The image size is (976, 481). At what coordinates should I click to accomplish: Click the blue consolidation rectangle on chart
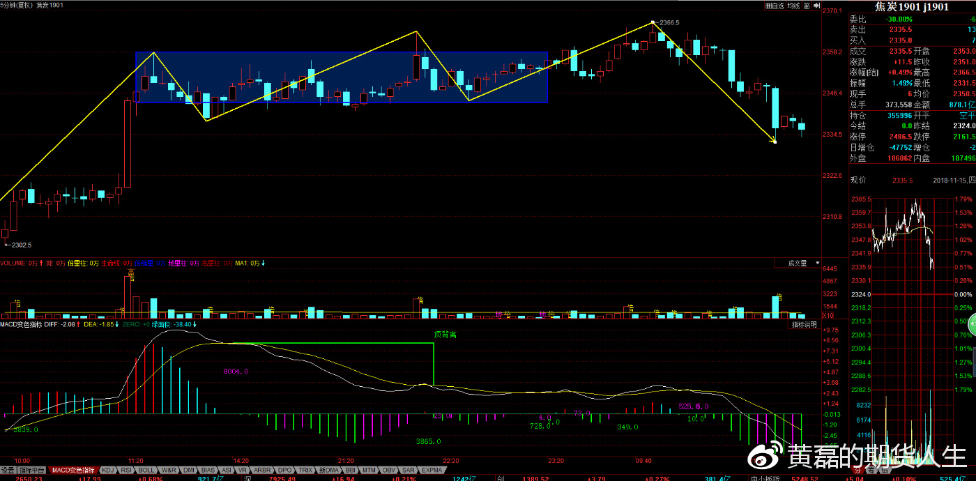(x=341, y=77)
